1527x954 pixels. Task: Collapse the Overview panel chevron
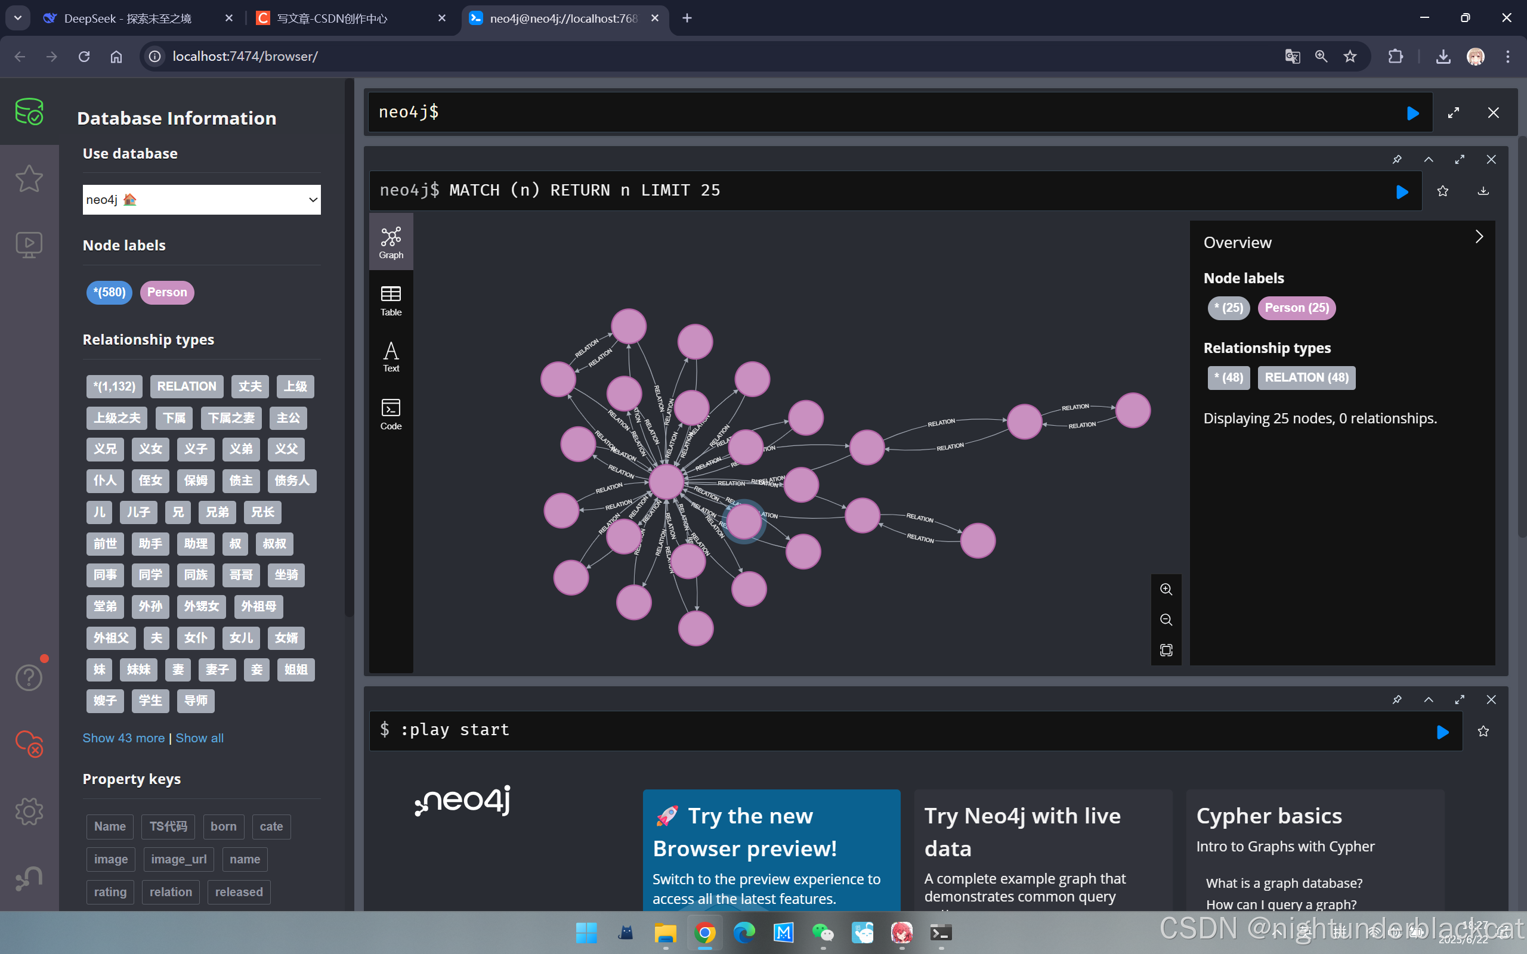(1479, 237)
